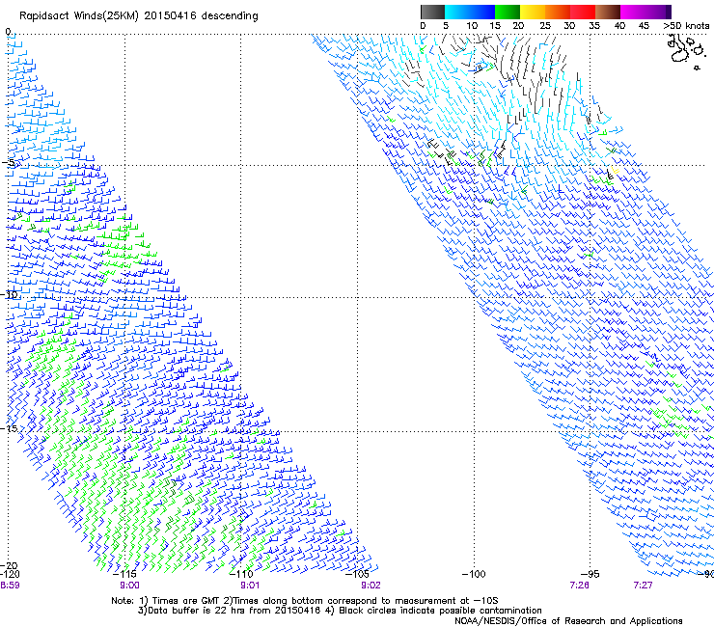Click the longitude label -110
The image size is (714, 627).
pos(241,574)
